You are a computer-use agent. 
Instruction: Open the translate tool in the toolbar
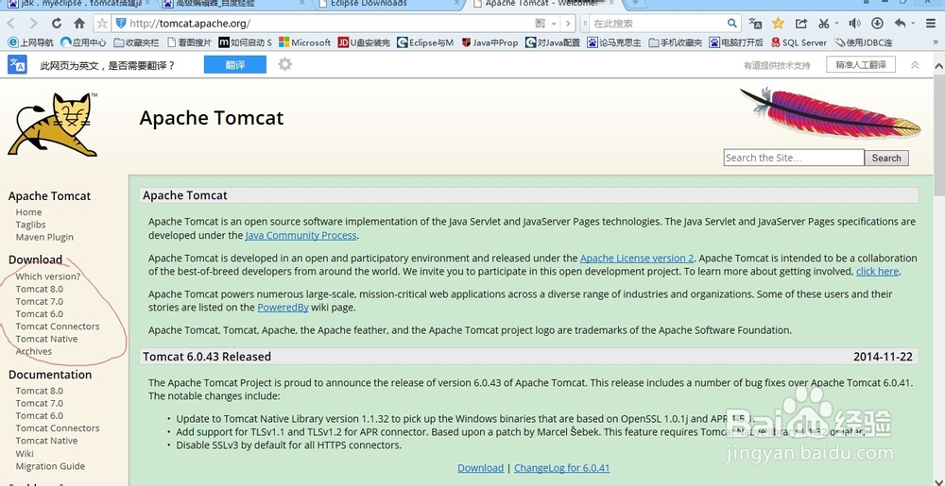click(754, 24)
